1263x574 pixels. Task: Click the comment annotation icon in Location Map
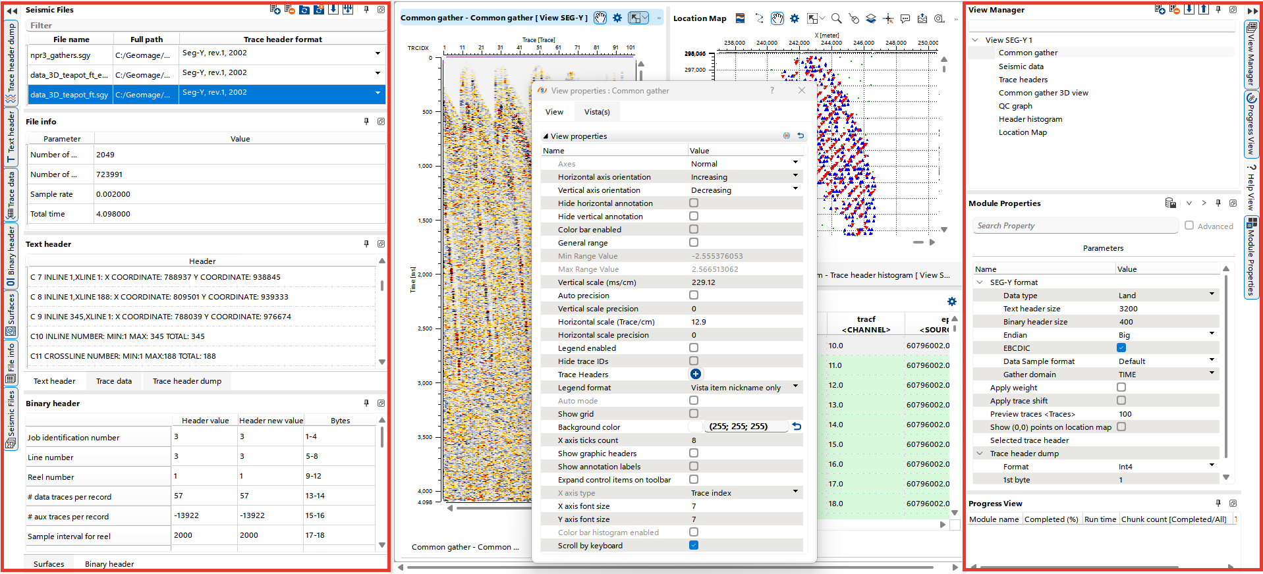click(905, 18)
